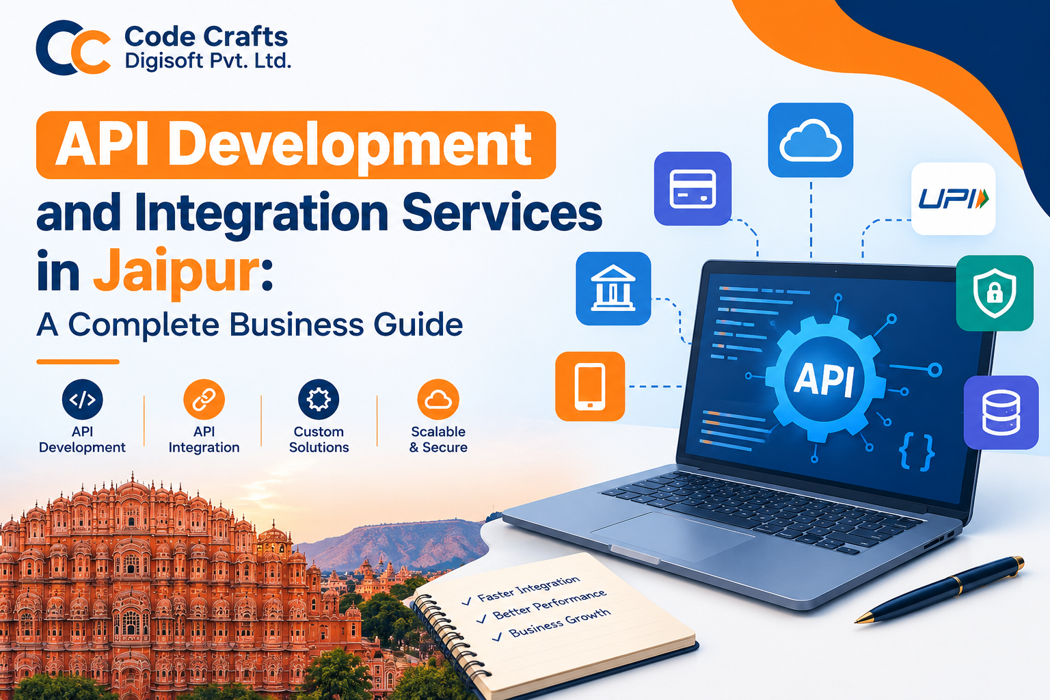Select the gear icon above Custom Solutions

(x=319, y=399)
